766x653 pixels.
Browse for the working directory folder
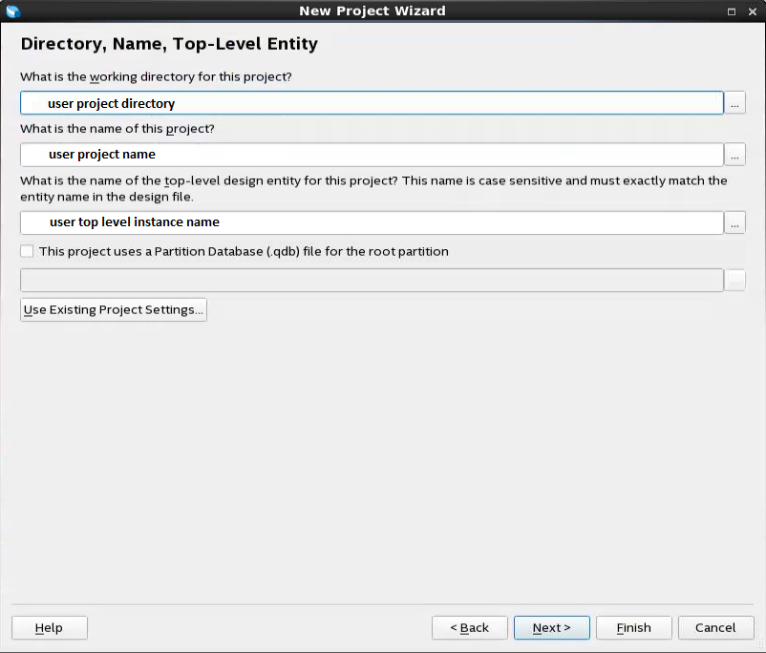click(x=734, y=103)
